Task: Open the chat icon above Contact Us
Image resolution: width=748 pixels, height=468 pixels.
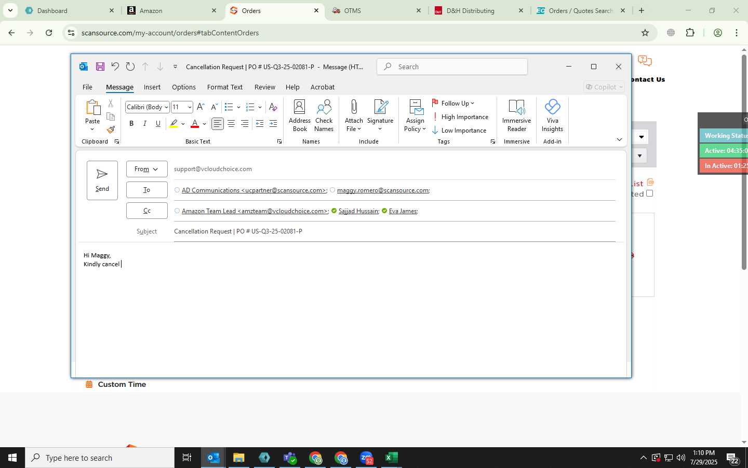Action: pyautogui.click(x=645, y=61)
